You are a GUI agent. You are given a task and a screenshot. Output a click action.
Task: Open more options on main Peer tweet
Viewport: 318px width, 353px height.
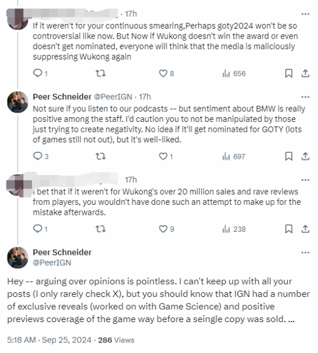coord(305,253)
